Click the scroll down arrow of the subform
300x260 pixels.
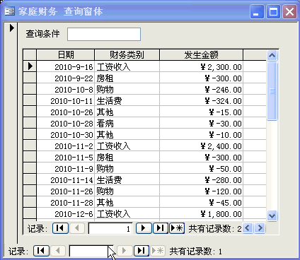click(272, 215)
